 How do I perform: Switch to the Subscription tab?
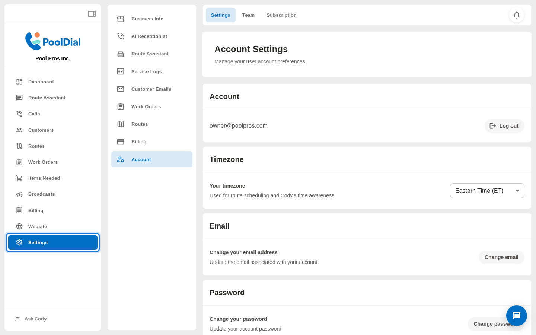pos(281,15)
